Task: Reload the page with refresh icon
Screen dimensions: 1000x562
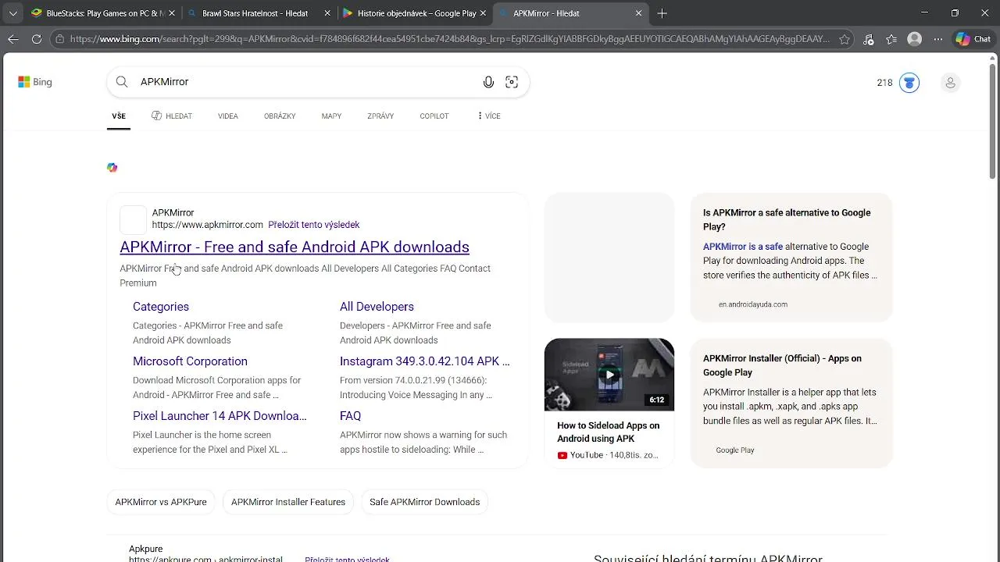Action: [37, 39]
